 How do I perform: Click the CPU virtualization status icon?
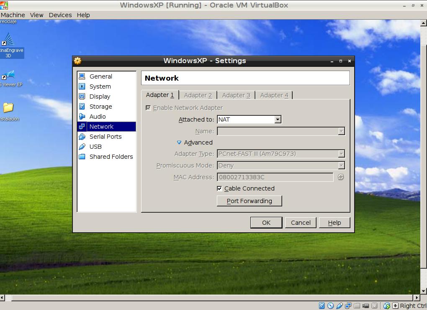coord(375,306)
